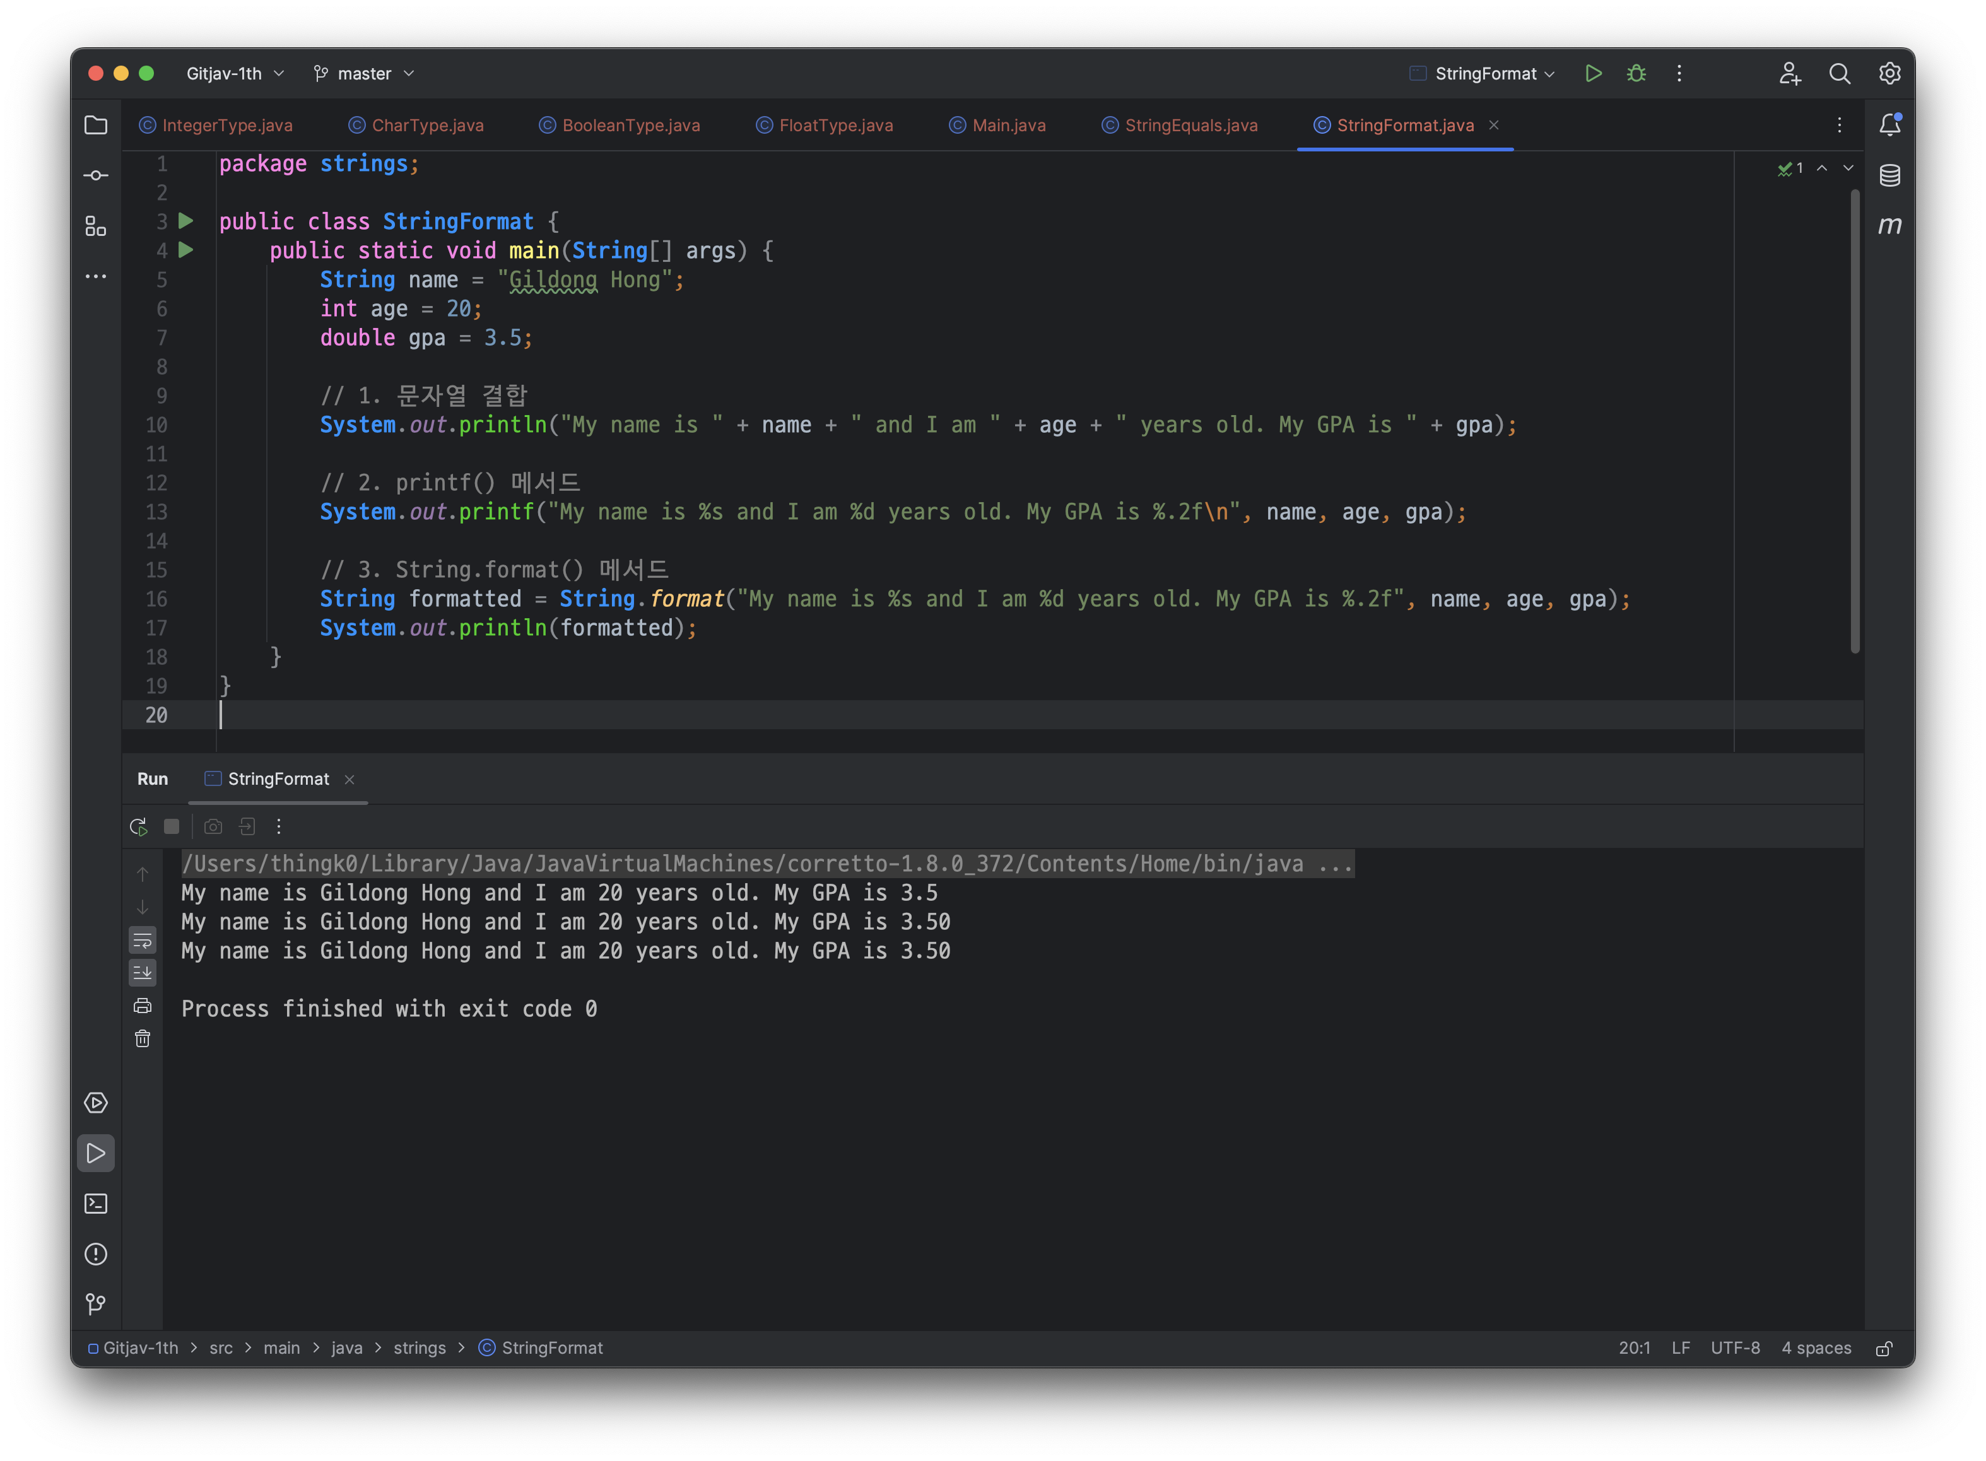1986x1461 pixels.
Task: Click UTF-8 encoding in status bar
Action: 1734,1348
